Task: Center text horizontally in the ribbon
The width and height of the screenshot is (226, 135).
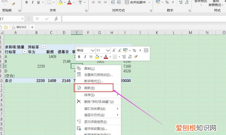Action: click(x=99, y=2)
